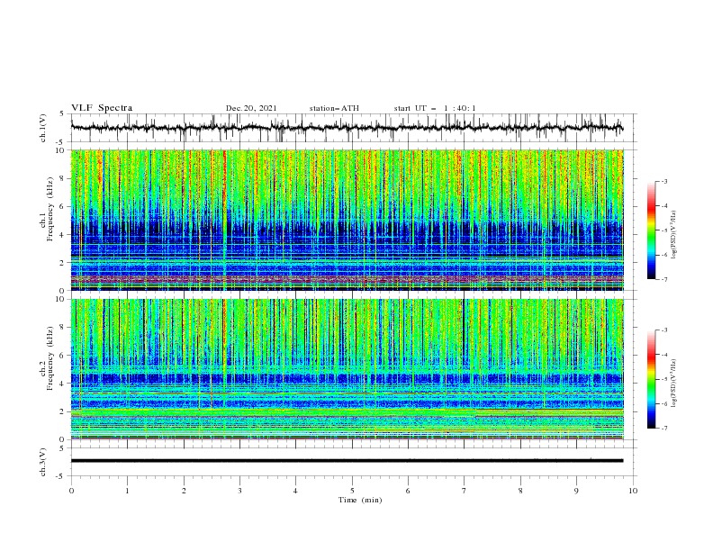Viewport: 713px width, 551px height.
Task: Click the upper PSD color scale bar
Action: click(x=651, y=230)
